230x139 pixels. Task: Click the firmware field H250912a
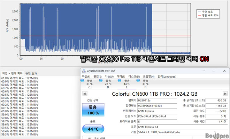(157, 100)
